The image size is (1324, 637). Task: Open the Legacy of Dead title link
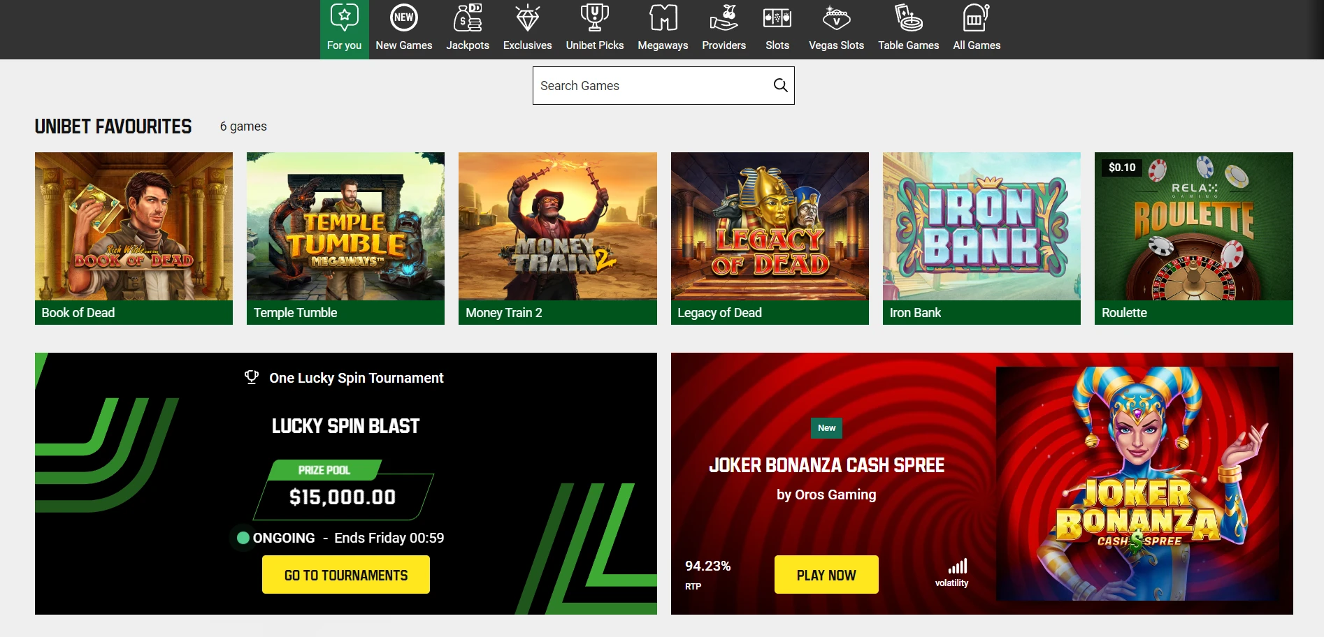[719, 313]
